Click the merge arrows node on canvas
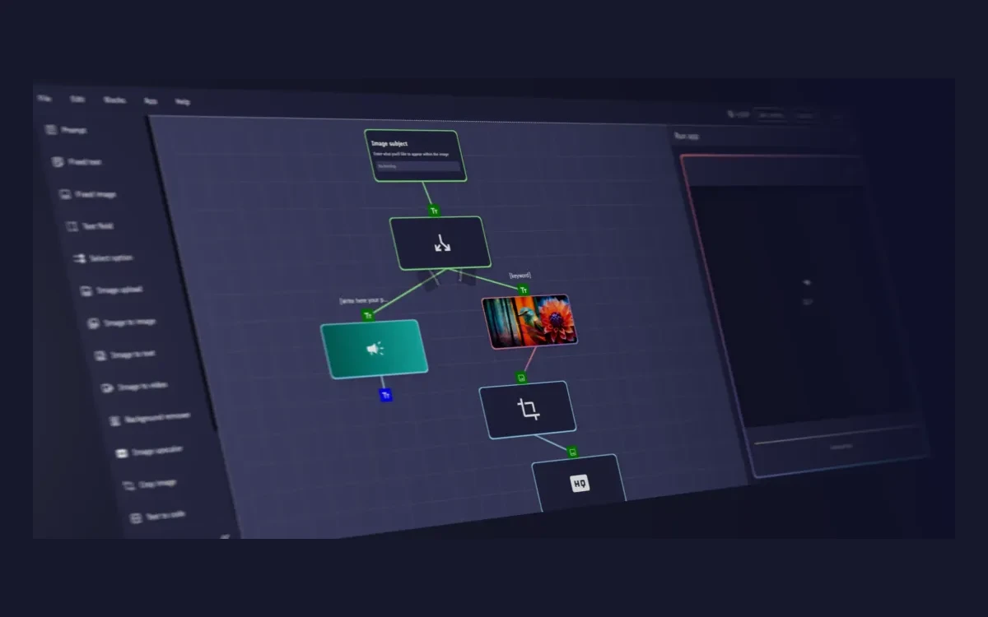Viewport: 988px width, 617px height. tap(440, 243)
